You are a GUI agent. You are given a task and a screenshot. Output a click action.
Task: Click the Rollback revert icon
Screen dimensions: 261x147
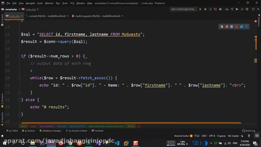point(247,9)
